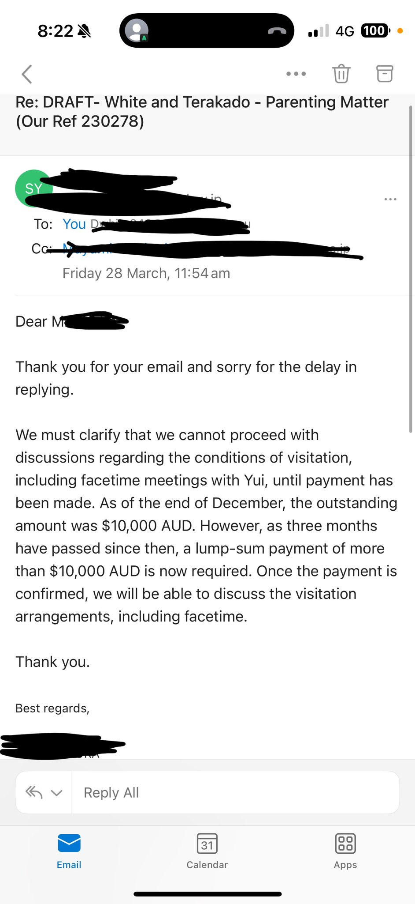Open the sender row ellipsis menu
Screen dimensions: 415x904
(x=390, y=200)
